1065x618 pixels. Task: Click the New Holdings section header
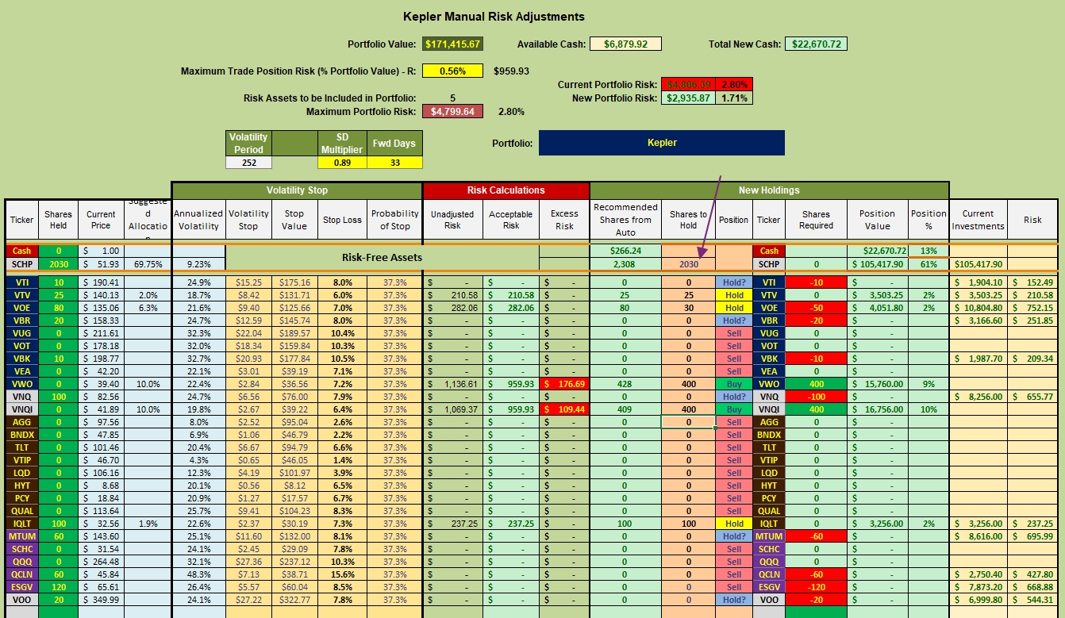[769, 190]
